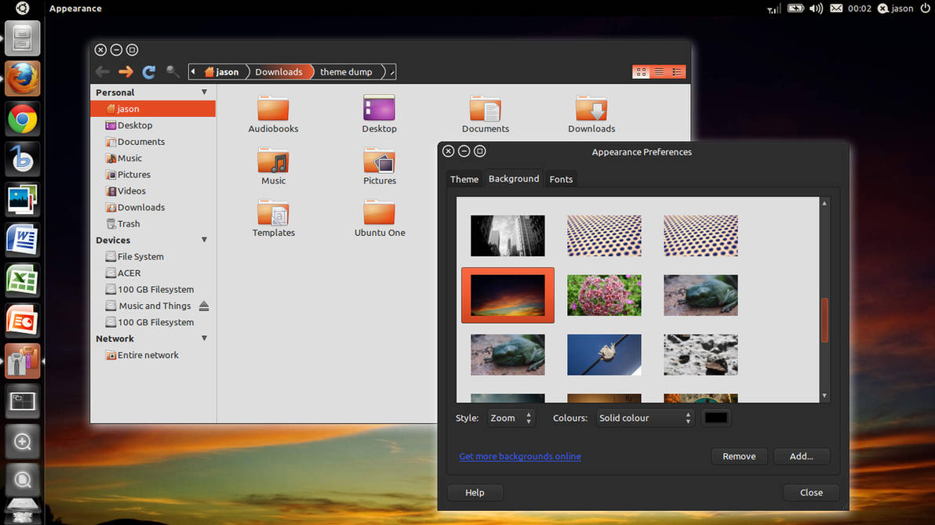935x525 pixels.
Task: Open the Desktop folder icon in main pane
Action: click(379, 114)
